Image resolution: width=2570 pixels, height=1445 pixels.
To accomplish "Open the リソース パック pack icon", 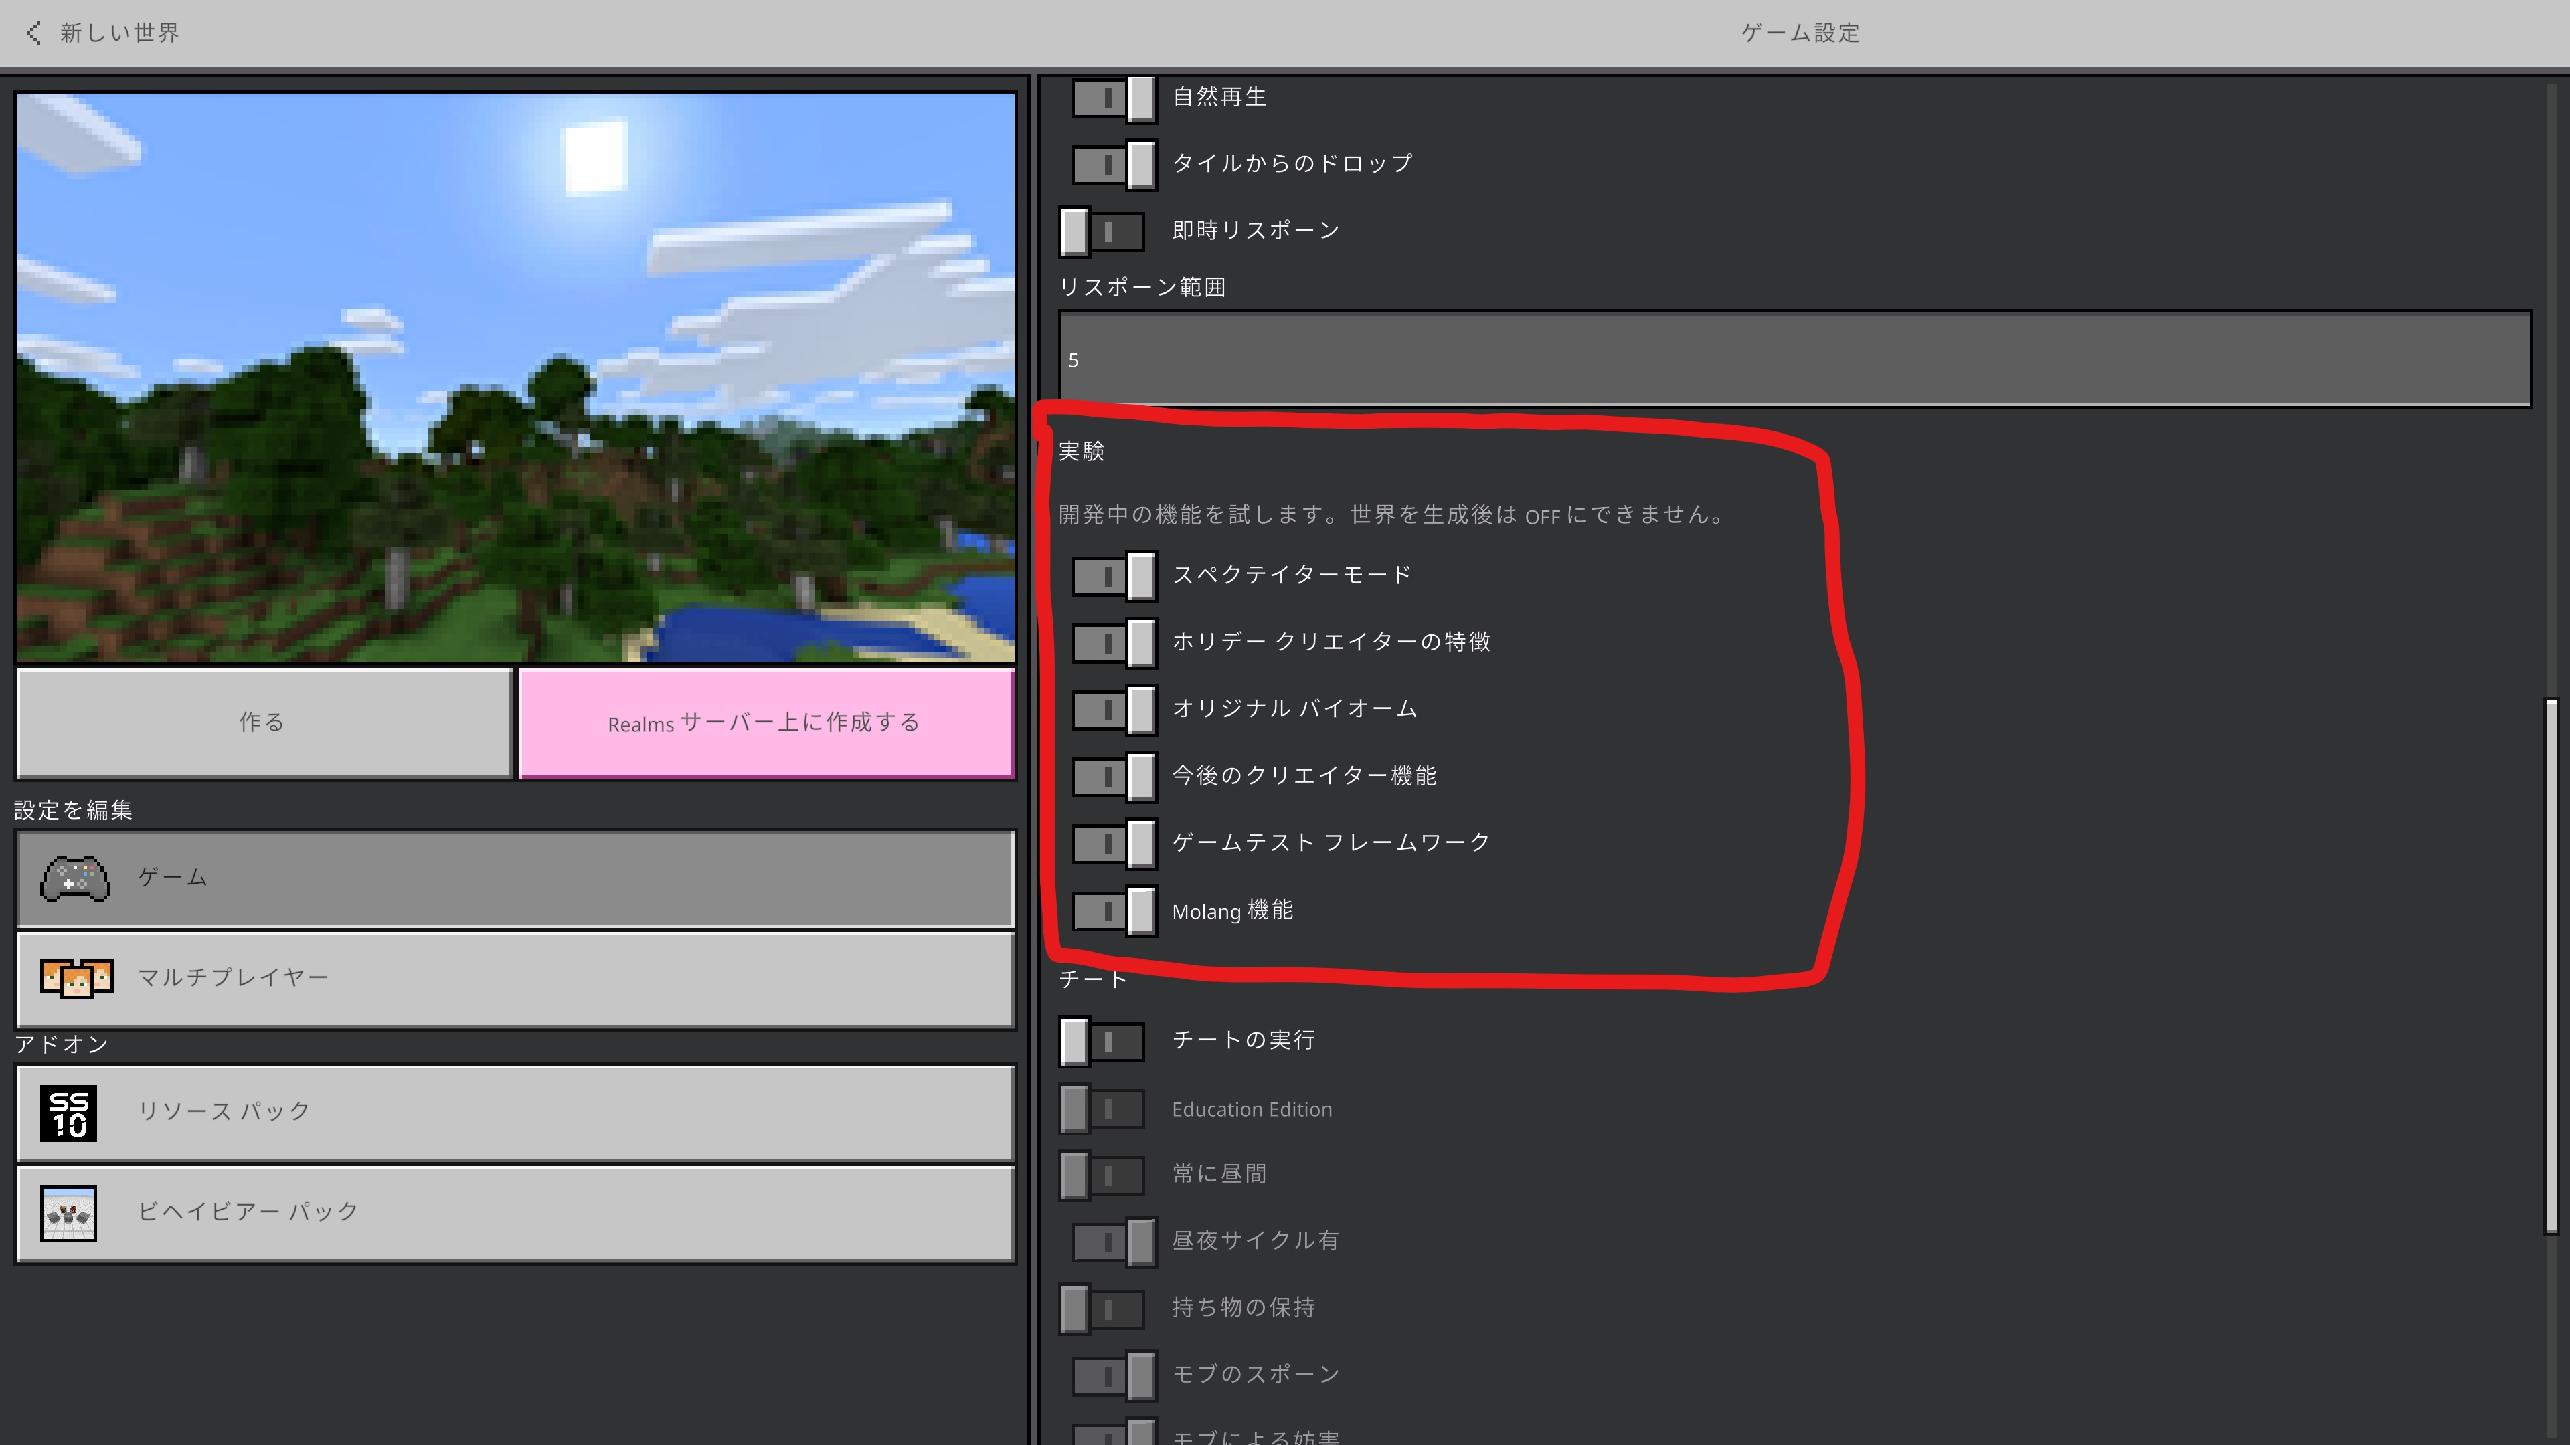I will coord(68,1113).
